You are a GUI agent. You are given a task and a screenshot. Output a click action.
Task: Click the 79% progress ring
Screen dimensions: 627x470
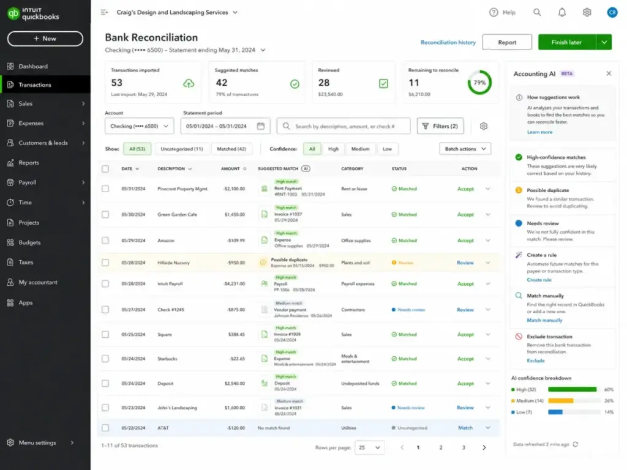coord(479,83)
